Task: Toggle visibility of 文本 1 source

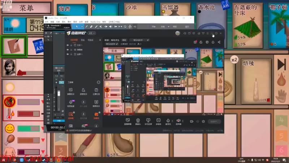Action: coord(68,45)
